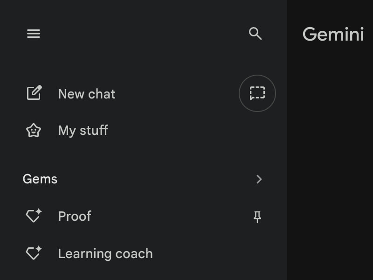
Task: Toggle the main menu button at top left
Action: [x=34, y=34]
